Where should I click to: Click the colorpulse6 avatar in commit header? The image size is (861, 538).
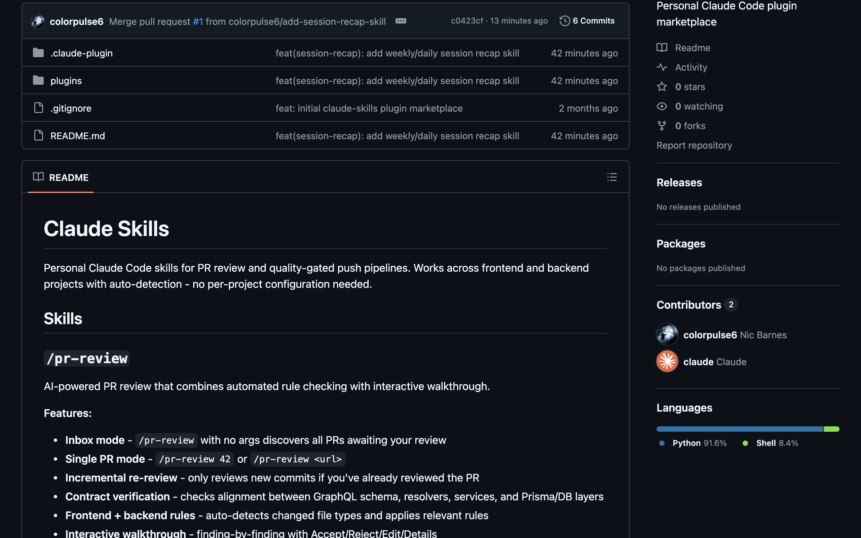coord(37,21)
